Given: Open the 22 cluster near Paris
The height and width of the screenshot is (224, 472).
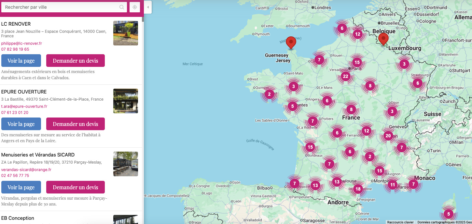Looking at the screenshot, I should click(x=346, y=77).
